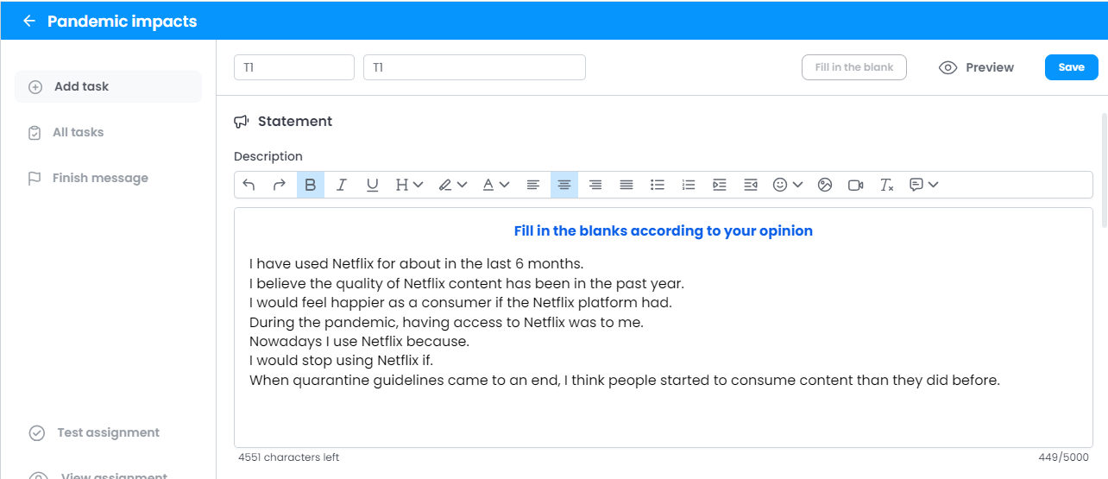
Task: Click the second wider T1 input field
Action: (x=475, y=67)
